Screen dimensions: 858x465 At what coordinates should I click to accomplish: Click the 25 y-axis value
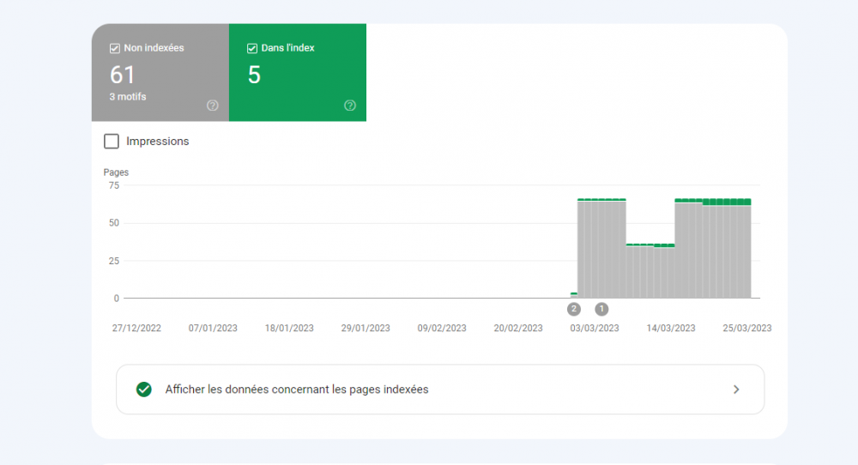tap(114, 261)
